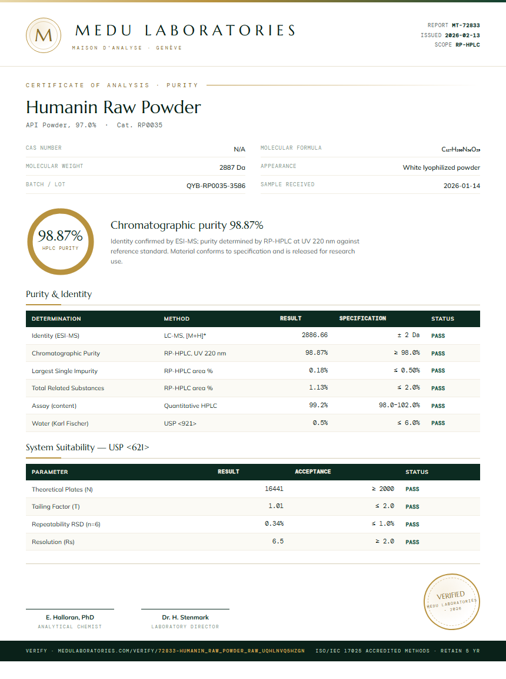This screenshot has height=679, width=506.
Task: Click the SPECIFICATION column header
Action: click(362, 318)
